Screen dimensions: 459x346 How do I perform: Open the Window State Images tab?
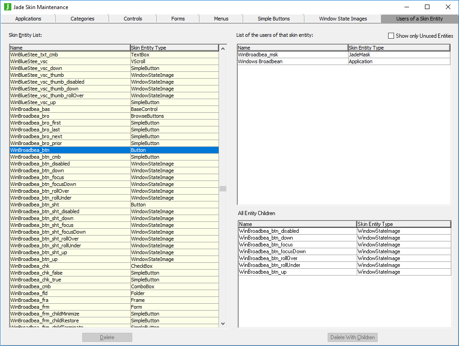(x=343, y=19)
